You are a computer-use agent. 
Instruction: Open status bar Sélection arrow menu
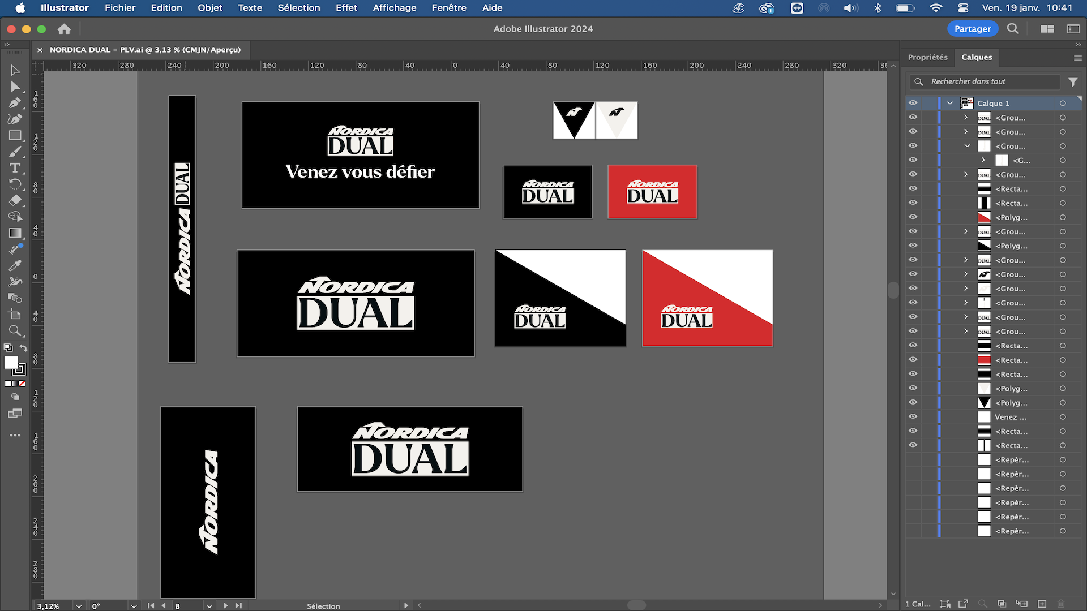pos(406,605)
